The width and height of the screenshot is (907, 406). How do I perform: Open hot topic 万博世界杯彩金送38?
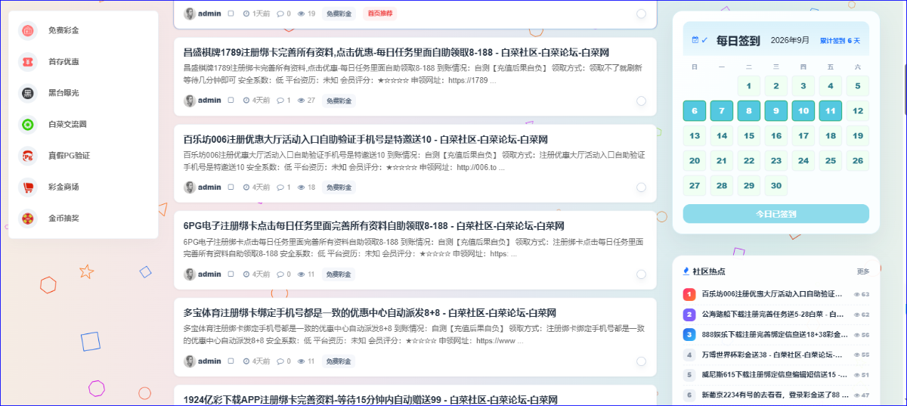772,355
